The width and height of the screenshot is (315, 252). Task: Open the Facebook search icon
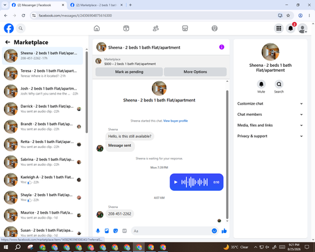click(x=21, y=28)
